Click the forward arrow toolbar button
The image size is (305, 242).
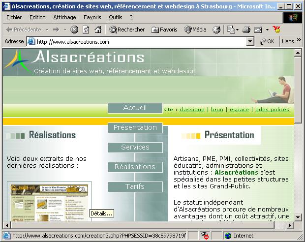click(x=56, y=30)
